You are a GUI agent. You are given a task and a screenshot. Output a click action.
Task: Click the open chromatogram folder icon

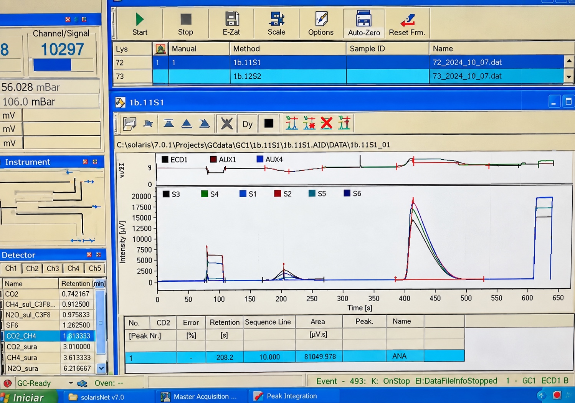130,124
